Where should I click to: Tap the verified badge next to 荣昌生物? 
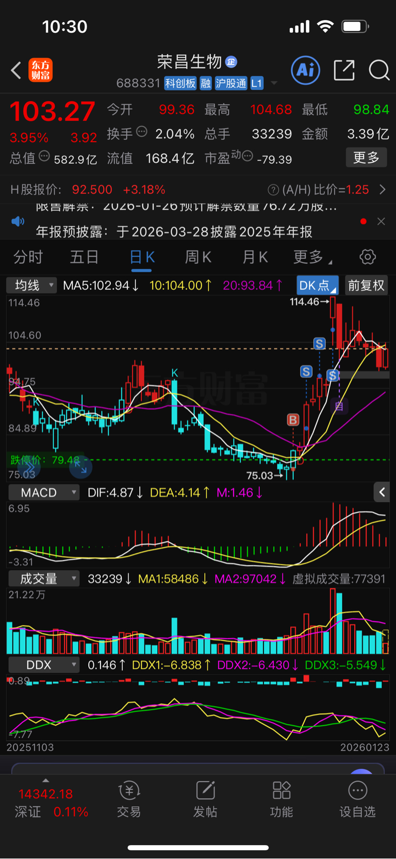[x=232, y=61]
